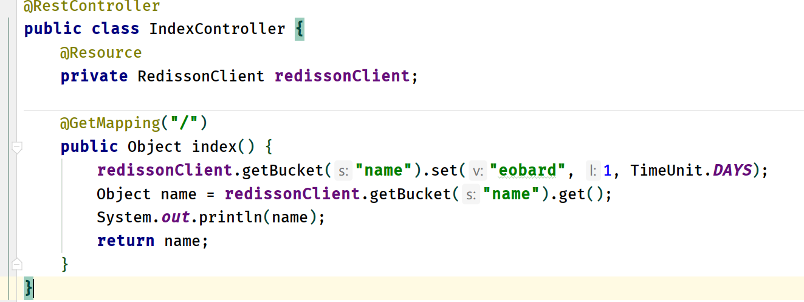This screenshot has width=804, height=302.
Task: Click the "eobard" string literal
Action: tap(527, 170)
